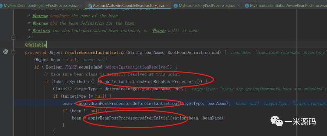
Task: Click the class icon on MySmartInstantiationAwareBeanPostProcessor tab
Action: tap(247, 5)
